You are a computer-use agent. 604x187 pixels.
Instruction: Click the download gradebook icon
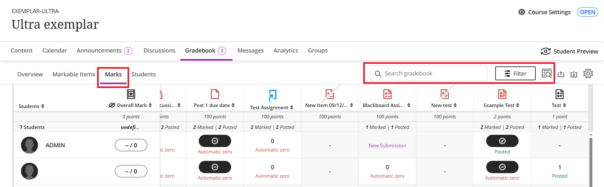[574, 74]
